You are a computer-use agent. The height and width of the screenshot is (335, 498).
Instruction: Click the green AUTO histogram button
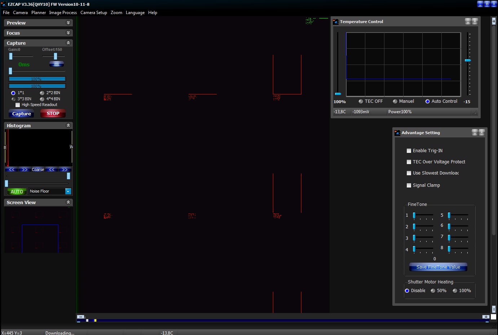pos(17,191)
